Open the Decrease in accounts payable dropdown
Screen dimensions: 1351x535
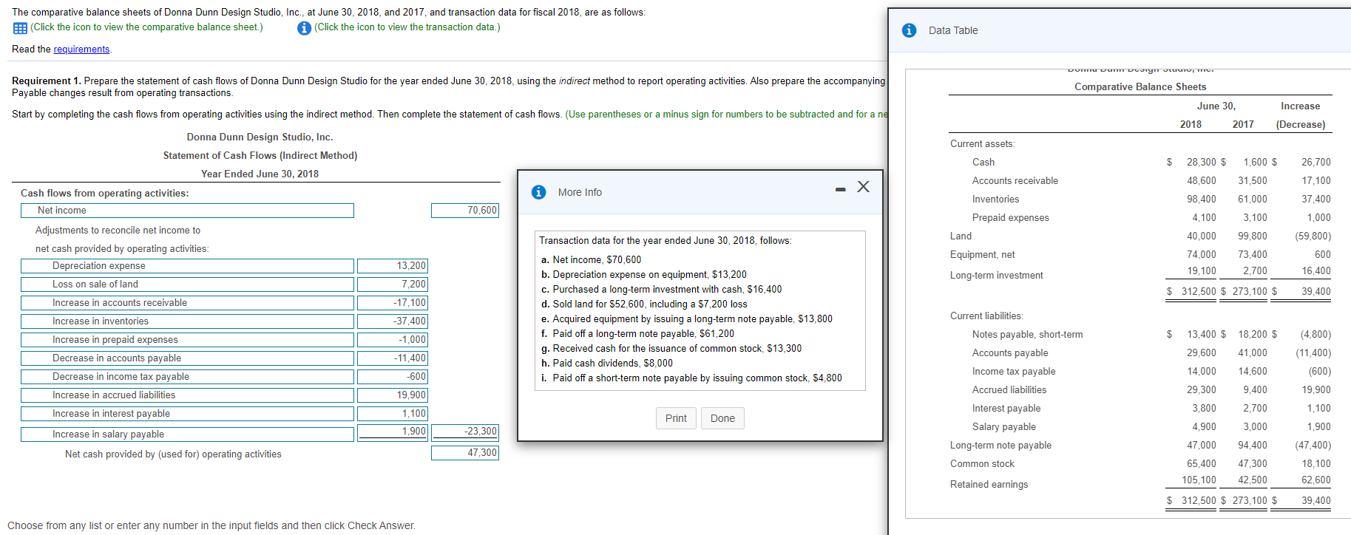pyautogui.click(x=187, y=358)
